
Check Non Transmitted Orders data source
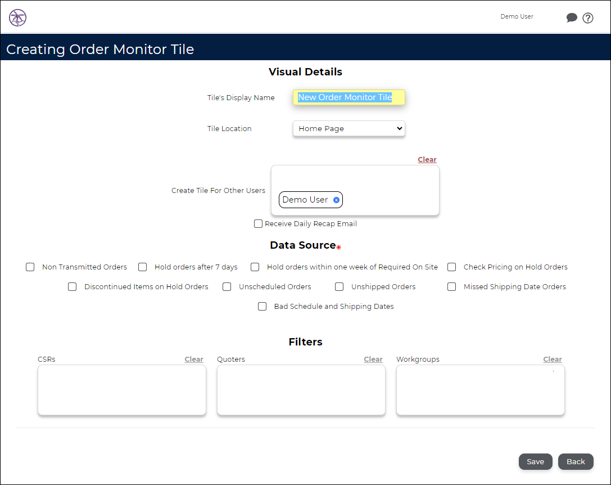[x=30, y=267]
